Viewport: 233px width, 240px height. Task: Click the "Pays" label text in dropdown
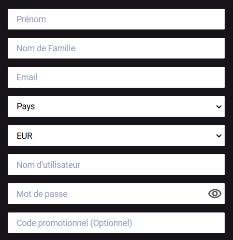click(x=26, y=106)
